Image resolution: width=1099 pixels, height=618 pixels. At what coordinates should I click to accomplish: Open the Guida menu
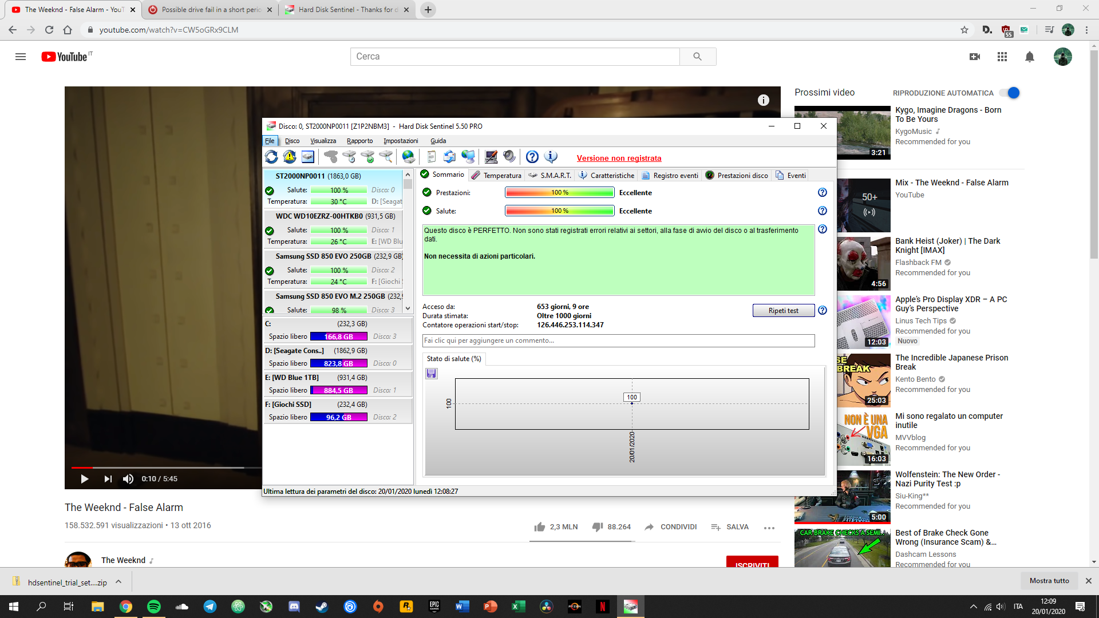pos(438,141)
